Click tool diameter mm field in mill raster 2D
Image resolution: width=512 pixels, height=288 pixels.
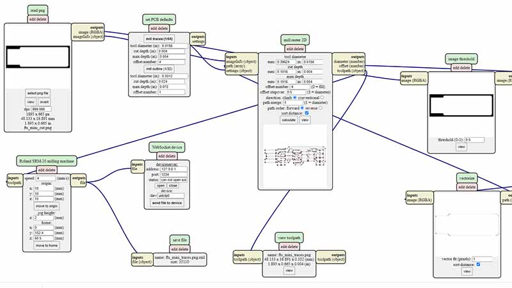pos(286,61)
